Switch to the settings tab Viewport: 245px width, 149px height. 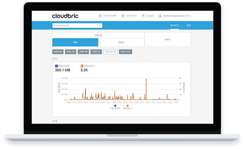coord(188,25)
